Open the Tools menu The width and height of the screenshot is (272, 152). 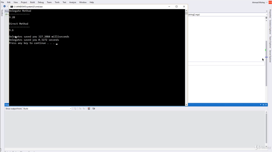(x=57, y=2)
